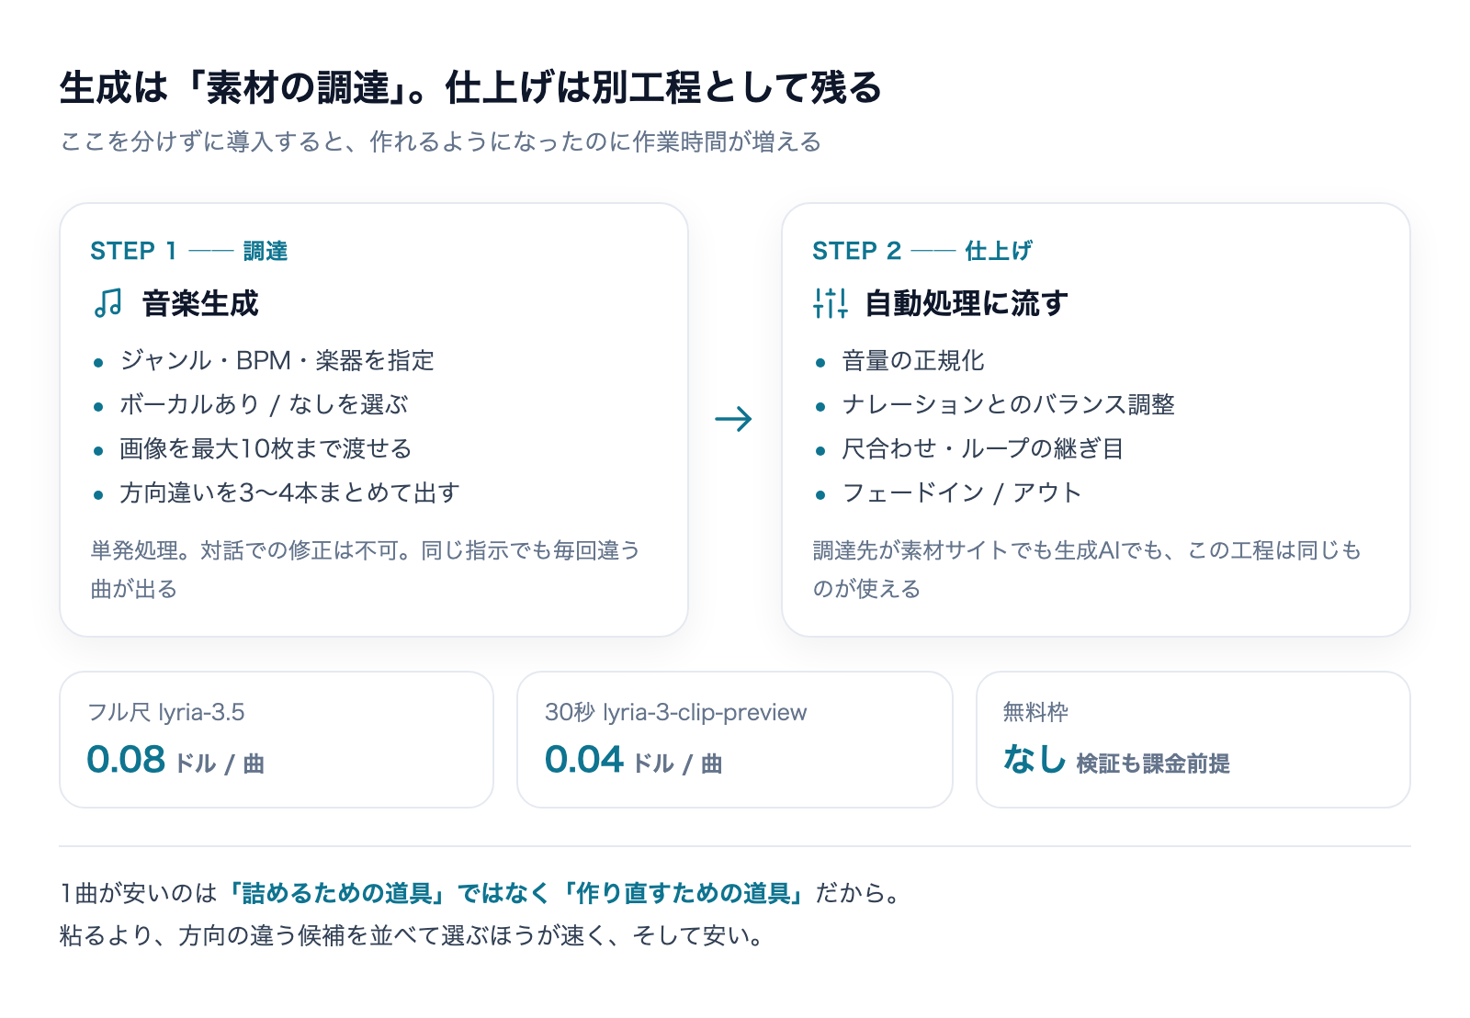Click the 音楽生成 heading

200,303
